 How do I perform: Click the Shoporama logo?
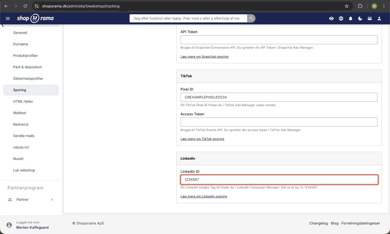tap(35, 18)
